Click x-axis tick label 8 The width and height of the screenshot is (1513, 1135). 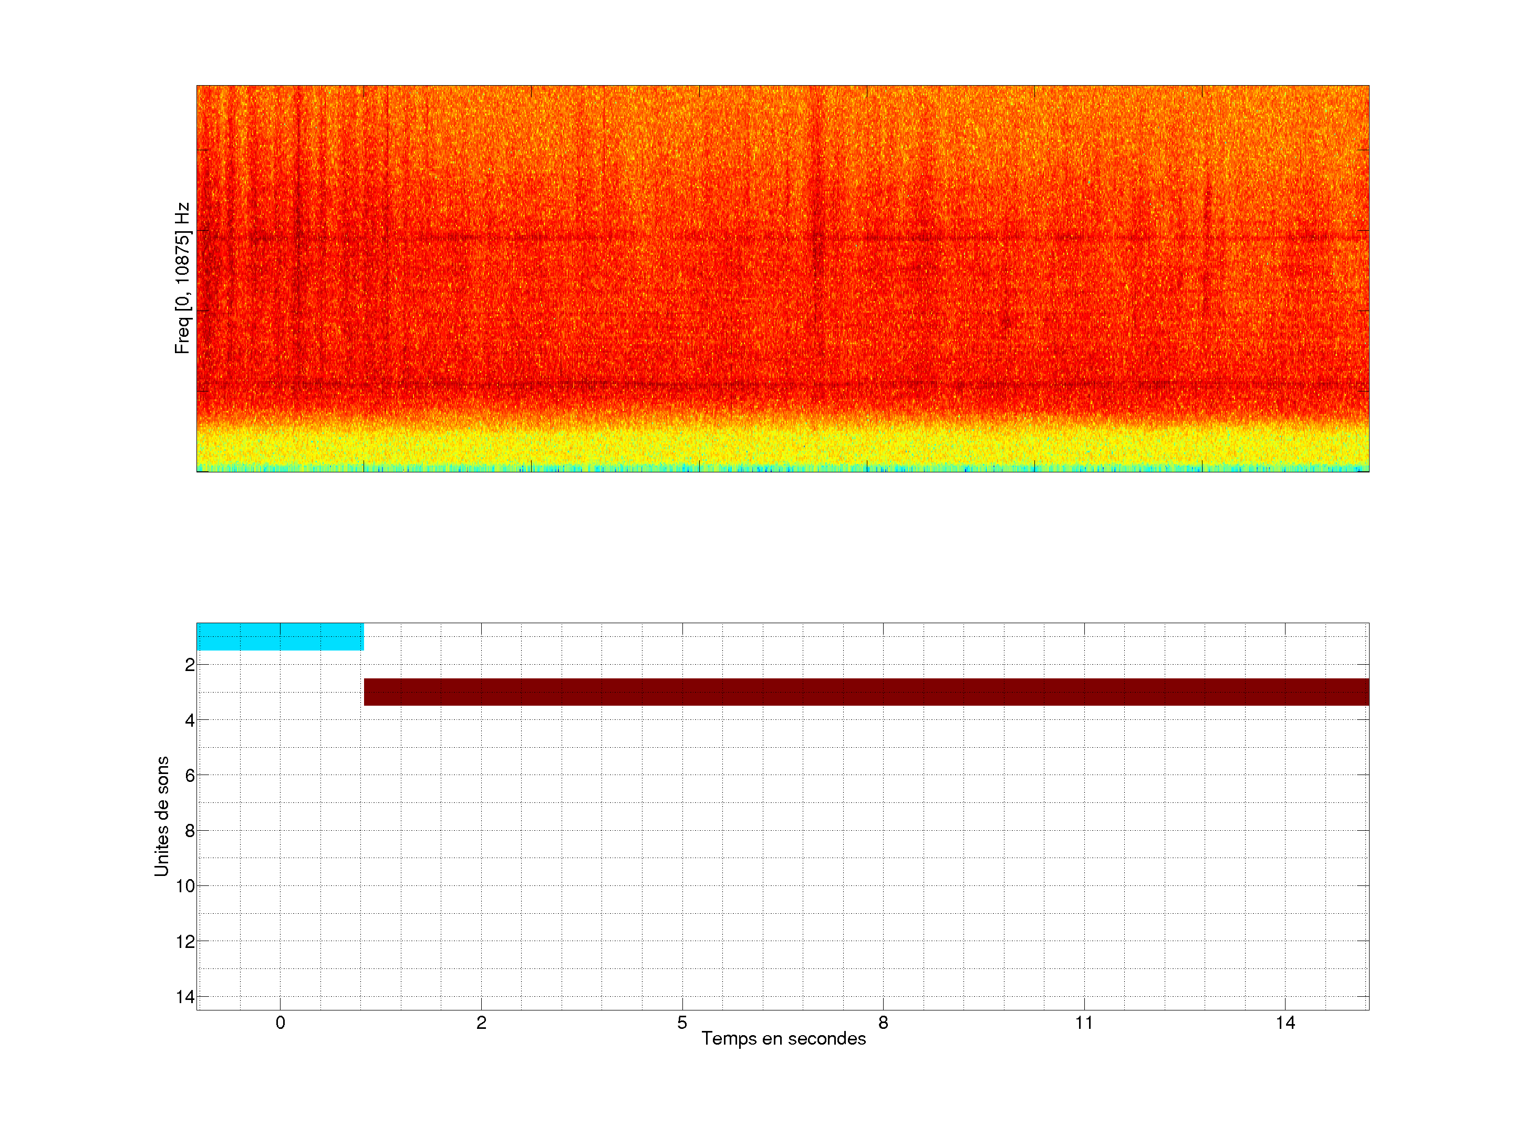pyautogui.click(x=883, y=1023)
